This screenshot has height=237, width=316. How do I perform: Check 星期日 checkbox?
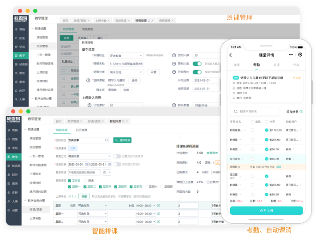coord(162,187)
